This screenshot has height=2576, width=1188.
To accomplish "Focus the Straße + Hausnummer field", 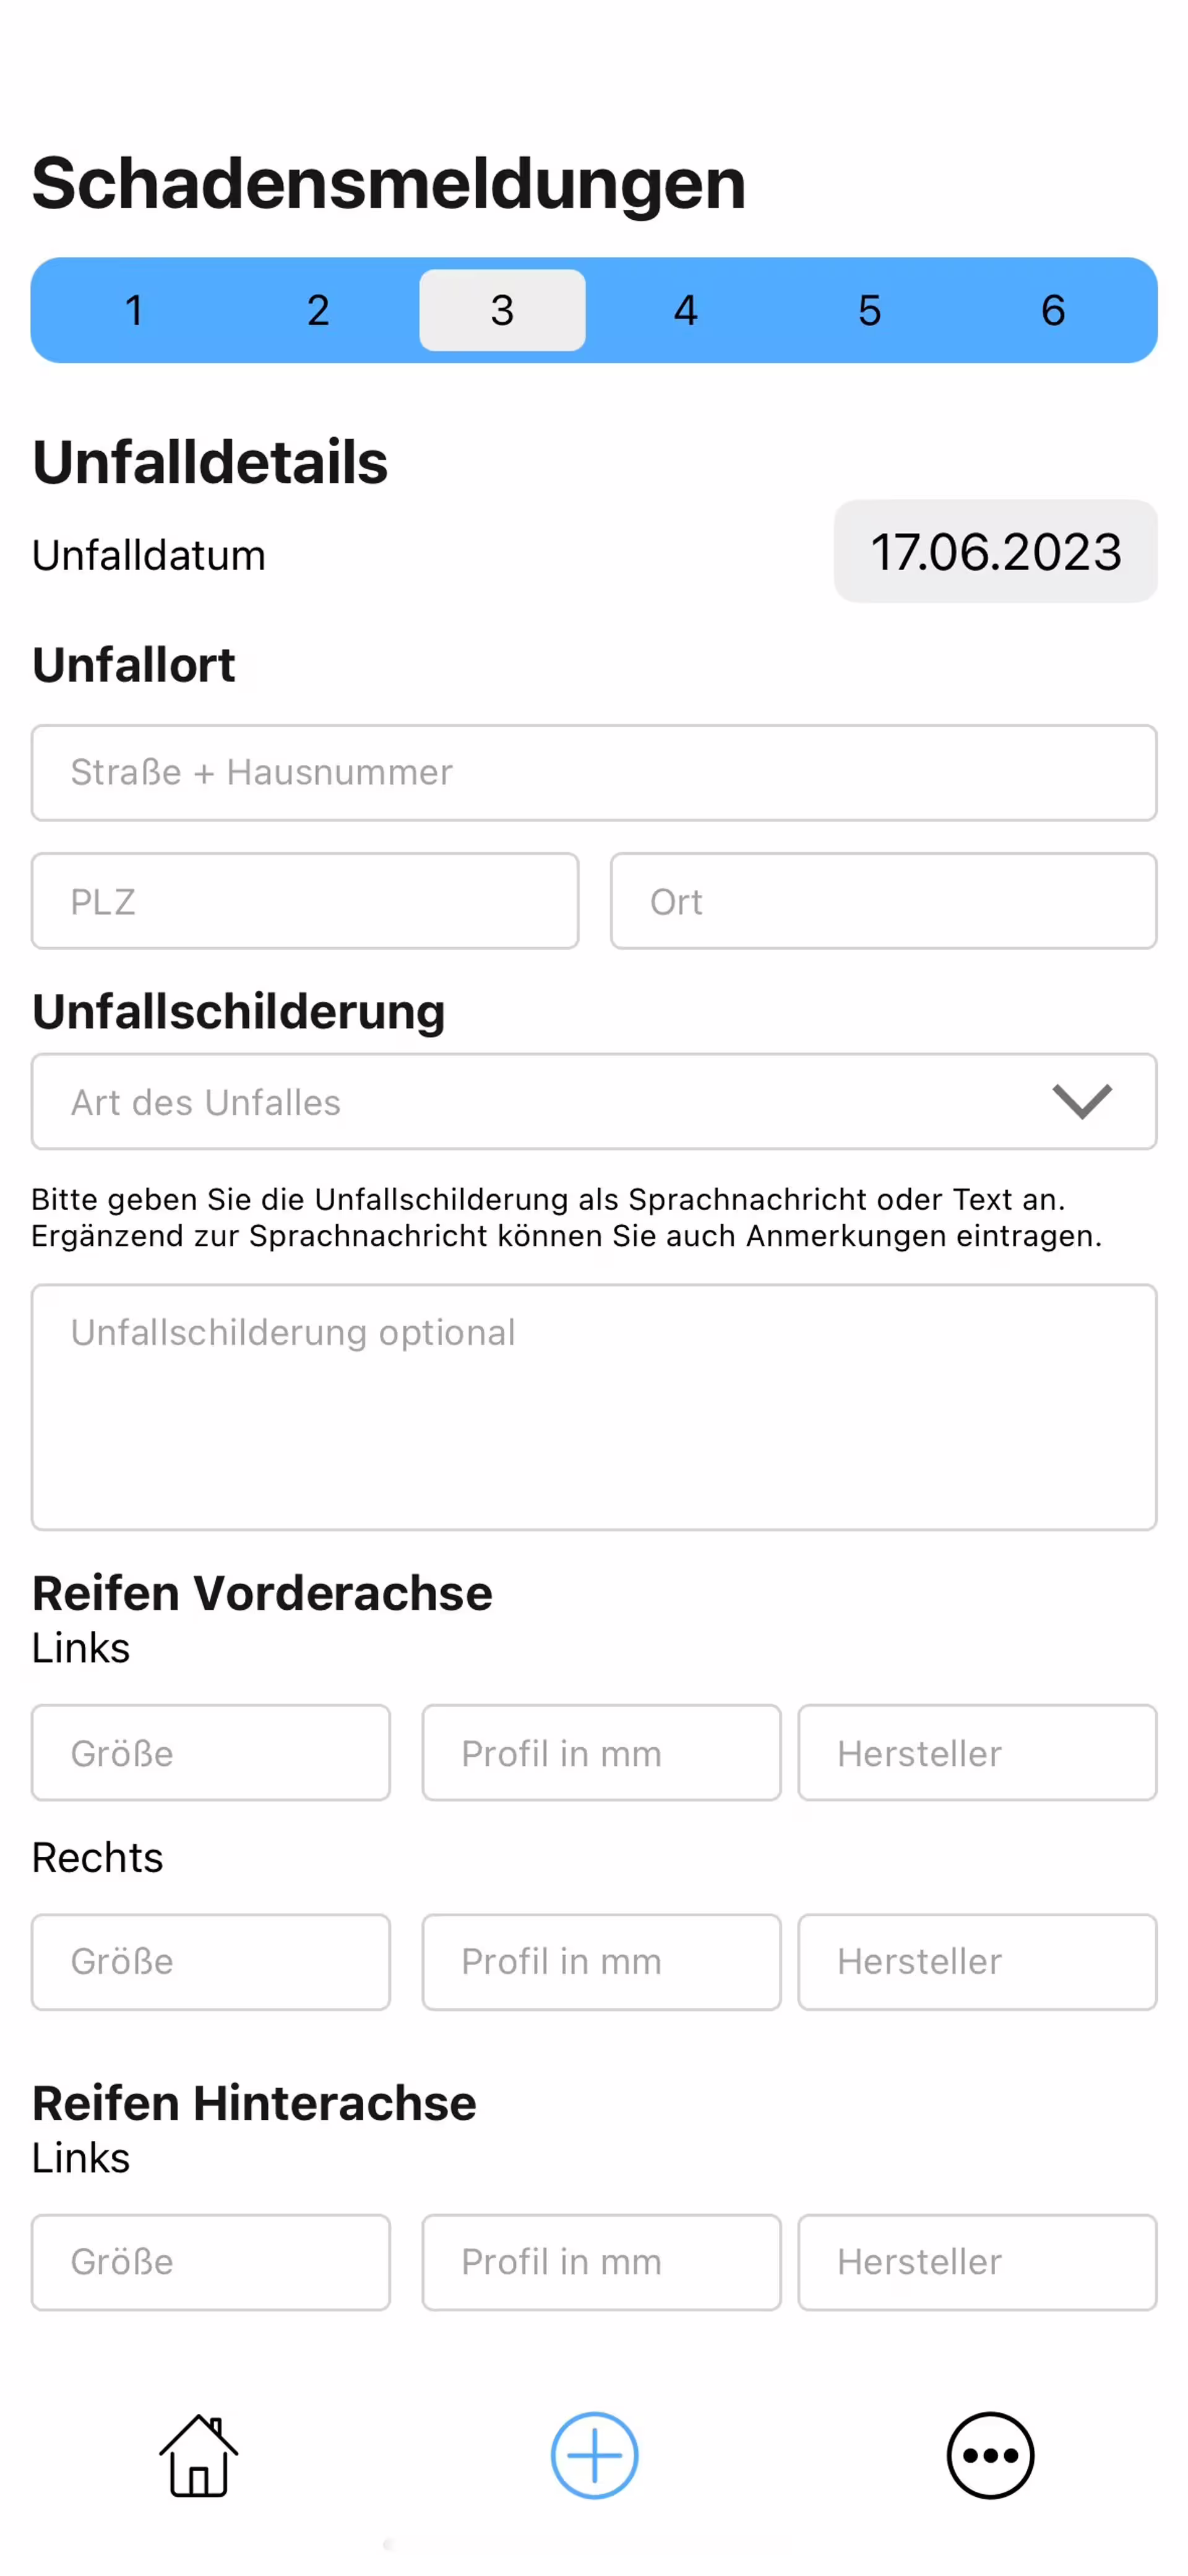I will pyautogui.click(x=594, y=773).
